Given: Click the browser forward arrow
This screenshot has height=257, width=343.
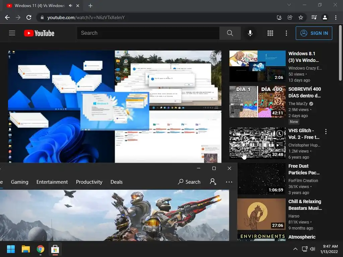Looking at the screenshot, I should coord(18,17).
